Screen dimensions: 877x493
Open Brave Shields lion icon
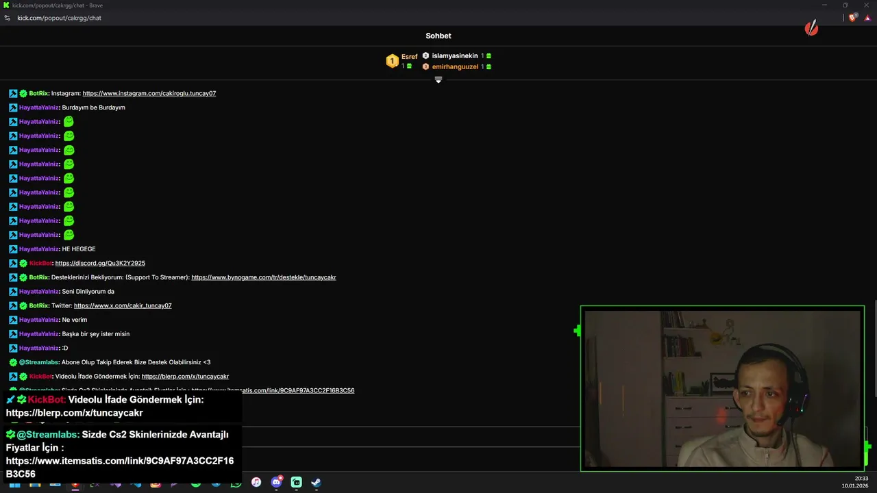(852, 18)
